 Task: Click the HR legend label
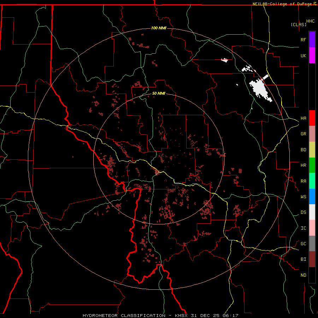pos(303,165)
